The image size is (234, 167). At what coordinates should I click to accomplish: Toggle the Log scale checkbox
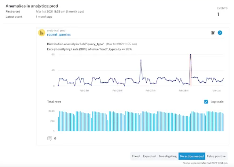pos(206,102)
